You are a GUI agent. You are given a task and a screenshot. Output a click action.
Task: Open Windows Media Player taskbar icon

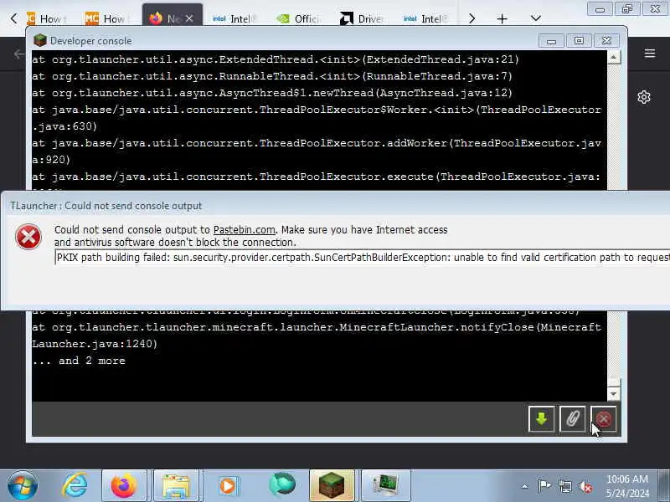(x=227, y=485)
